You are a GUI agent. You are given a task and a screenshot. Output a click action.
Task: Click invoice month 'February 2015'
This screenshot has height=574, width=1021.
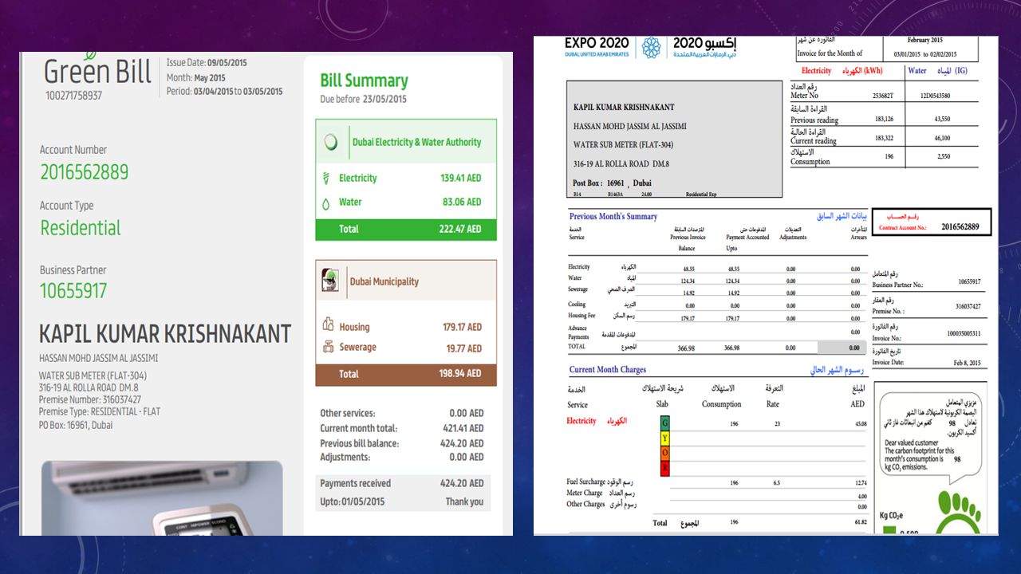point(925,40)
